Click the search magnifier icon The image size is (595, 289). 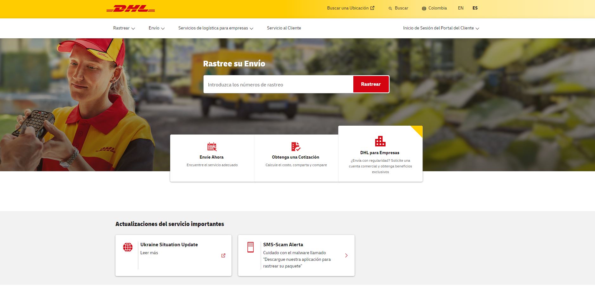pyautogui.click(x=390, y=9)
